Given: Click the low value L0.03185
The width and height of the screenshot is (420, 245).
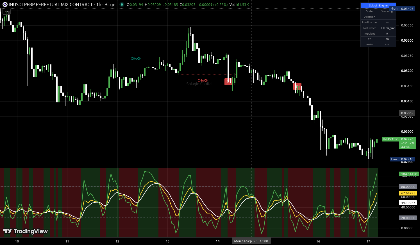Looking at the screenshot, I should 170,5.
